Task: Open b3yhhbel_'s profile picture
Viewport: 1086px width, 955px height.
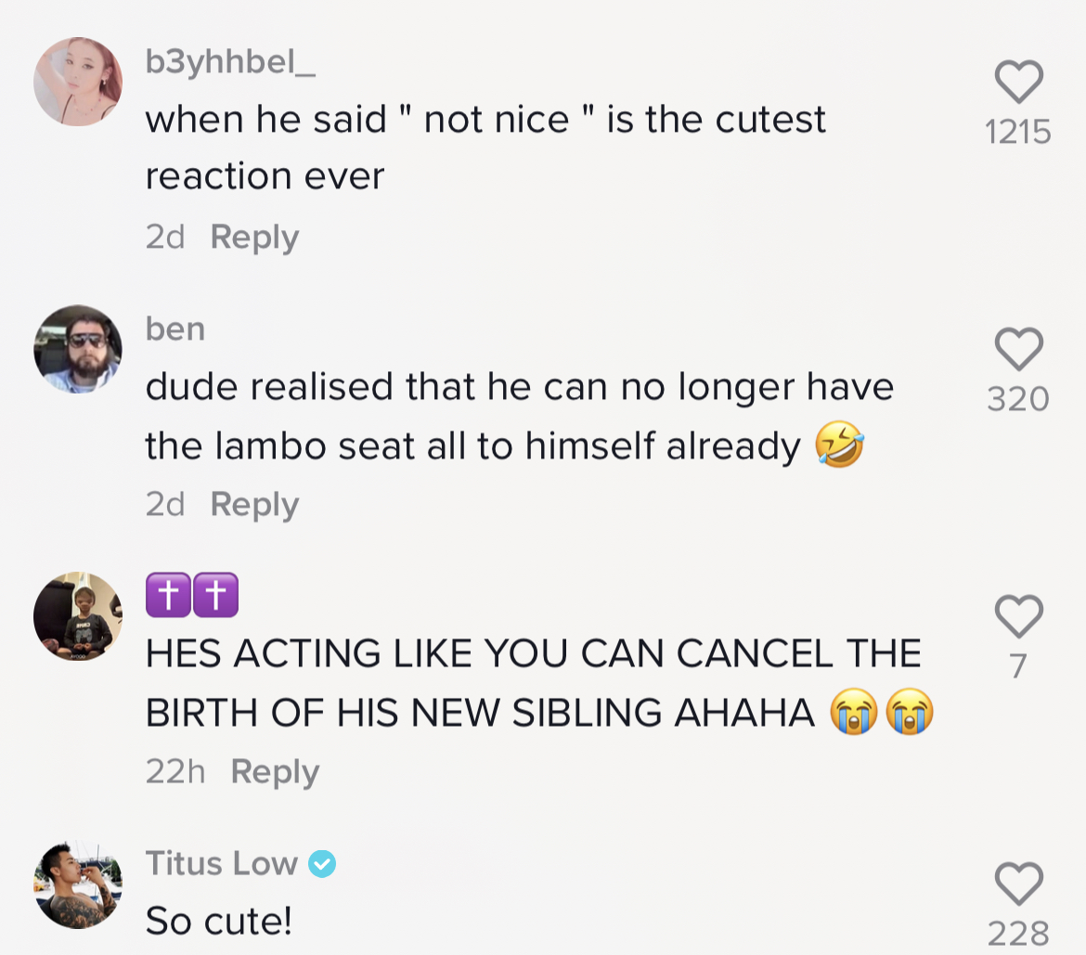Action: point(78,82)
